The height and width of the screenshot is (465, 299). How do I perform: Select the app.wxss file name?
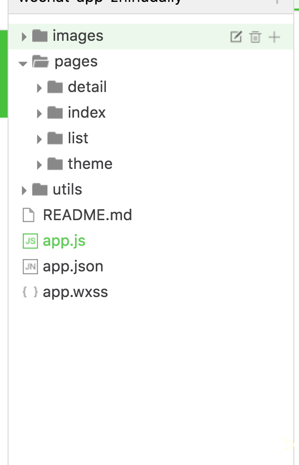[75, 292]
